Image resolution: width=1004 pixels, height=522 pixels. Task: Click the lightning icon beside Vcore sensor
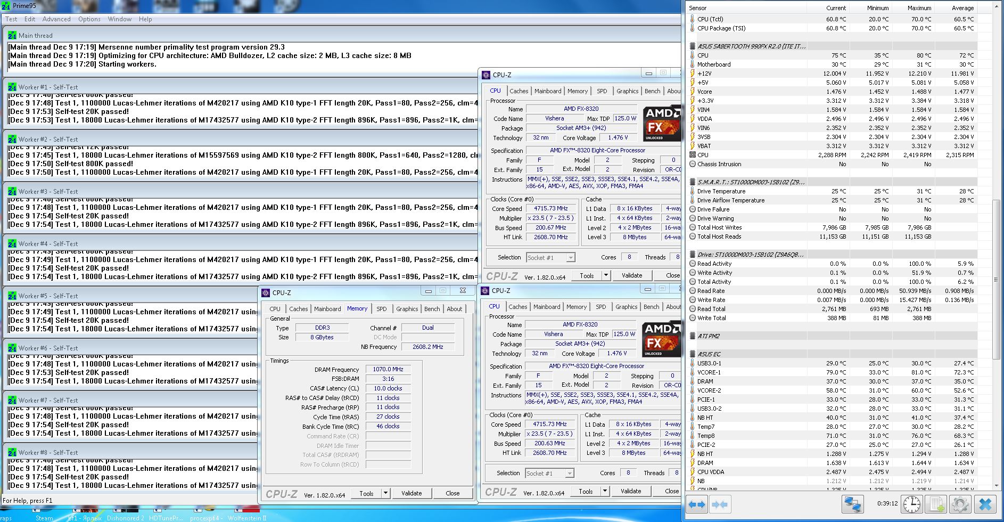point(693,92)
